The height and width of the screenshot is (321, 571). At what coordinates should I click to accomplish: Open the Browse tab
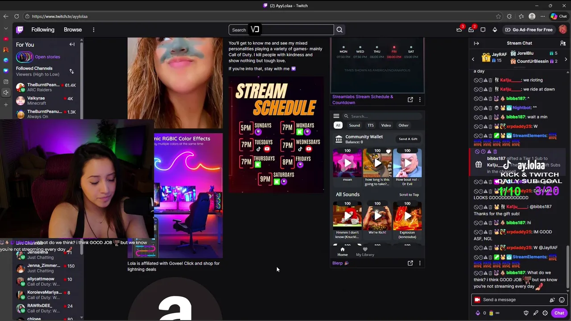tap(73, 30)
